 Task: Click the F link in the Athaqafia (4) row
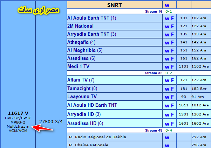[x=172, y=43]
